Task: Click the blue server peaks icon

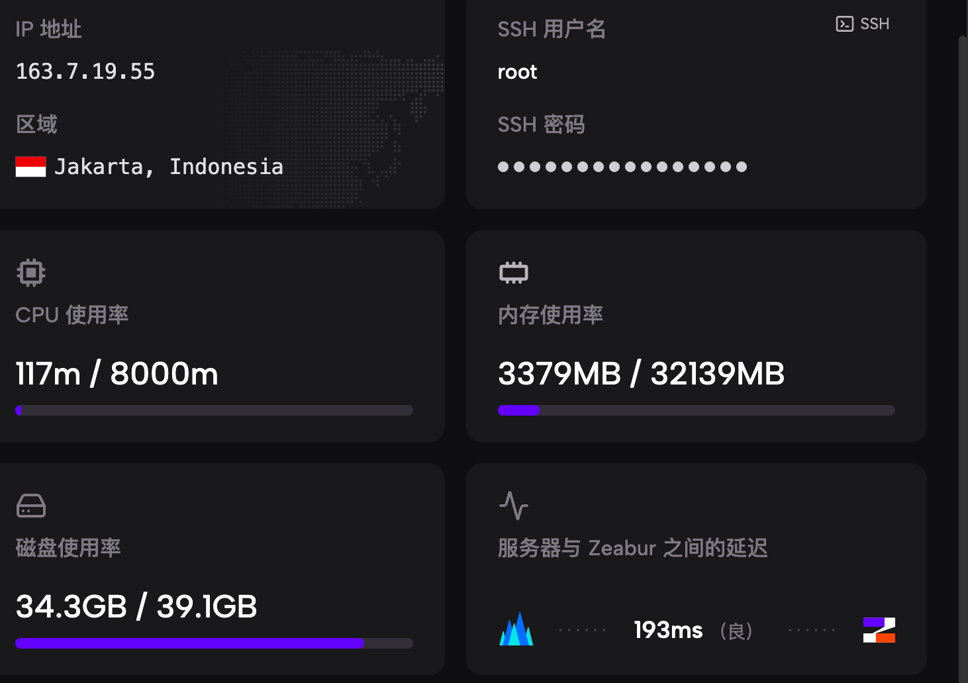Action: (x=516, y=629)
